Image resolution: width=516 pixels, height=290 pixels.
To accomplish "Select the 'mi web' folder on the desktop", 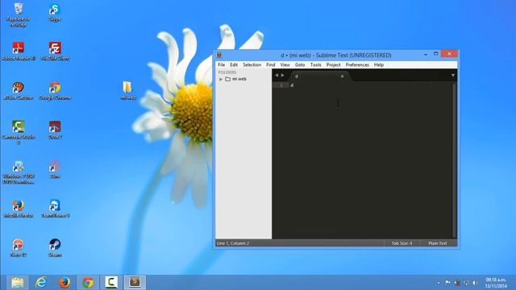I will (x=127, y=90).
